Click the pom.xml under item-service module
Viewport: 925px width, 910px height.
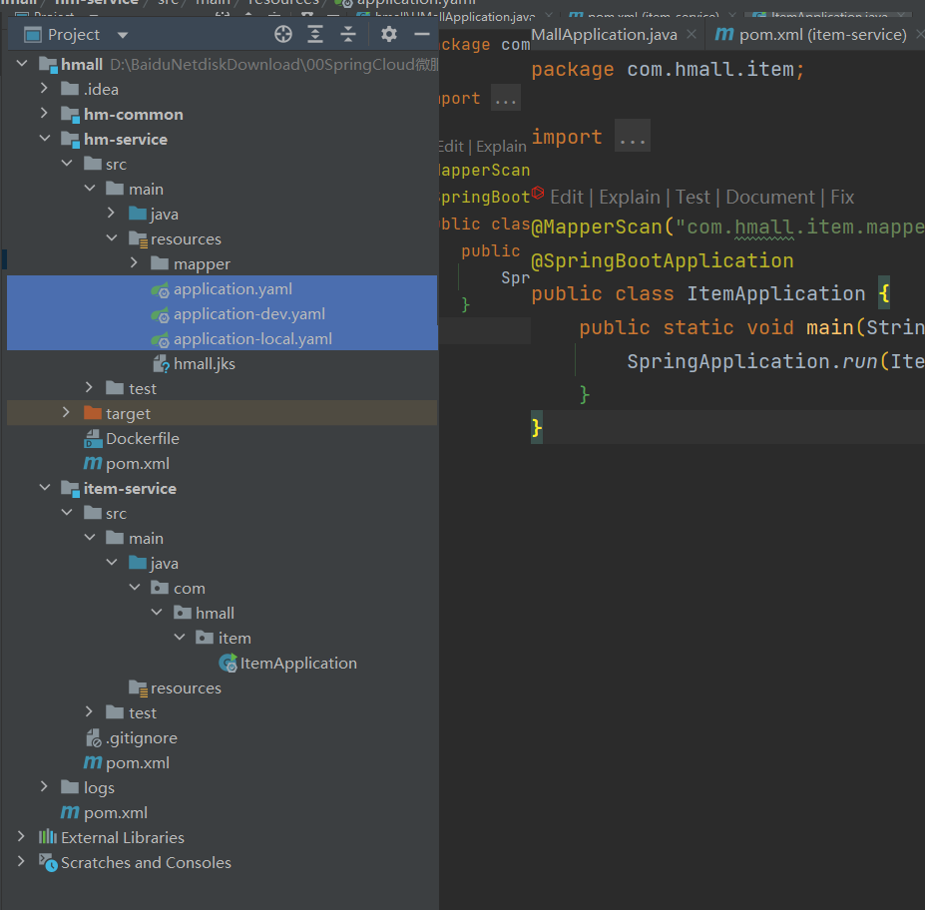click(138, 763)
